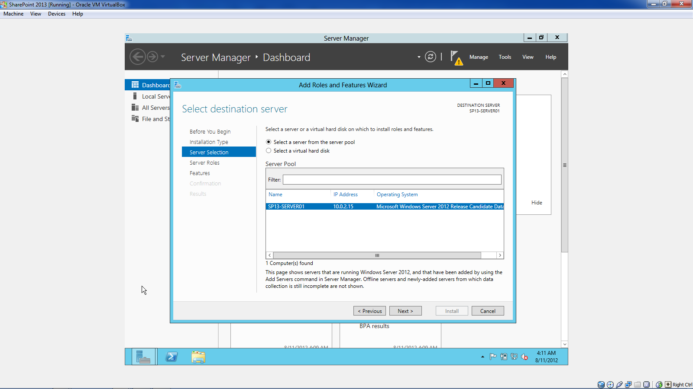Click the Local Server sidebar icon
Screen dimensions: 693x389
[135, 96]
